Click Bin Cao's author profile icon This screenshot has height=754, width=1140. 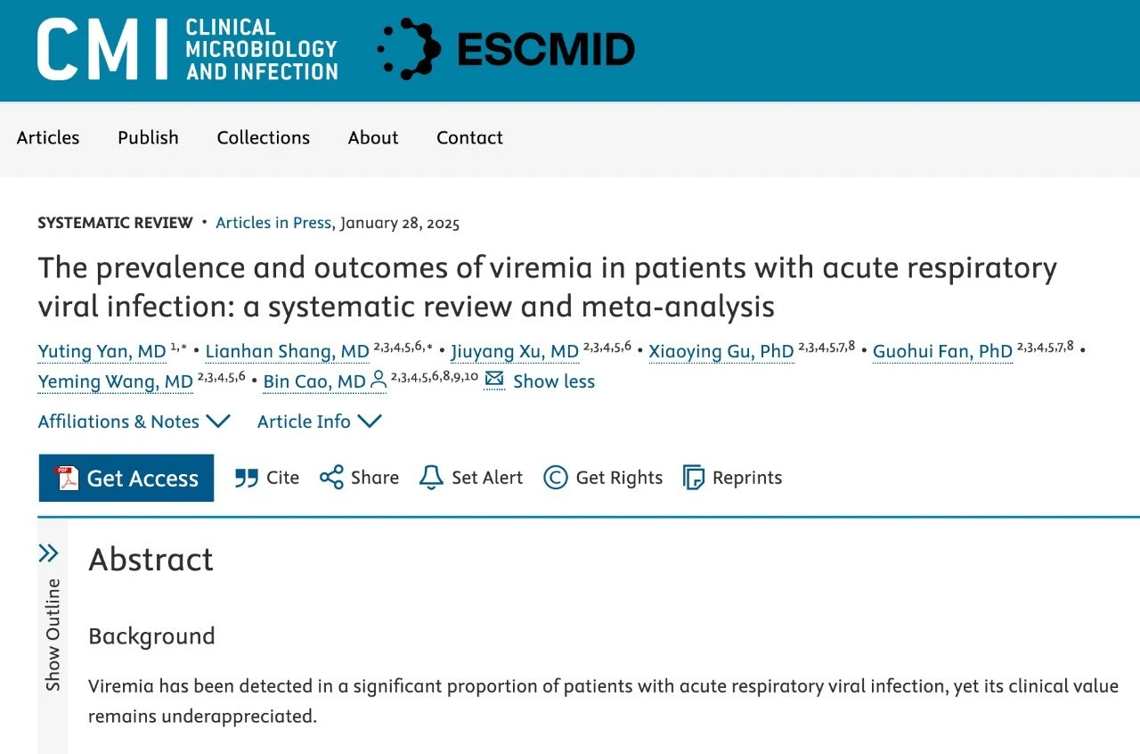[379, 381]
